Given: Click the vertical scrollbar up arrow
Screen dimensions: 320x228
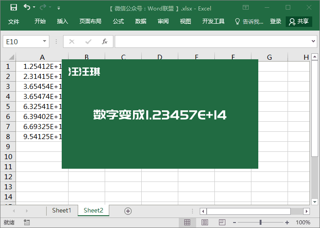Looking at the screenshot, I should pos(315,57).
